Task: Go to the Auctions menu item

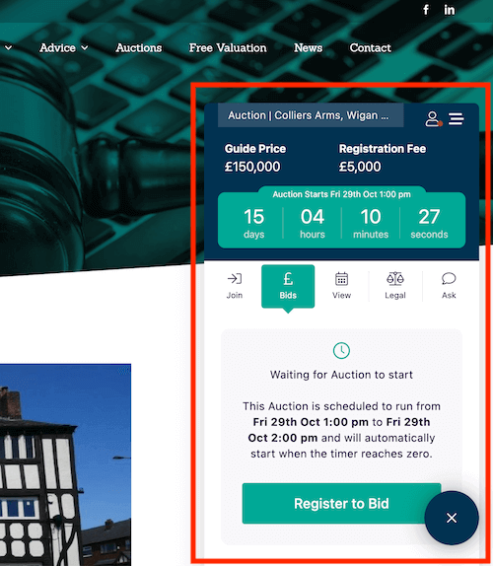Action: pos(139,47)
